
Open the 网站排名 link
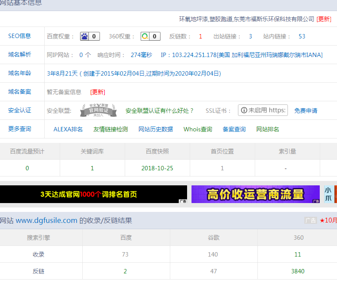click(268, 129)
